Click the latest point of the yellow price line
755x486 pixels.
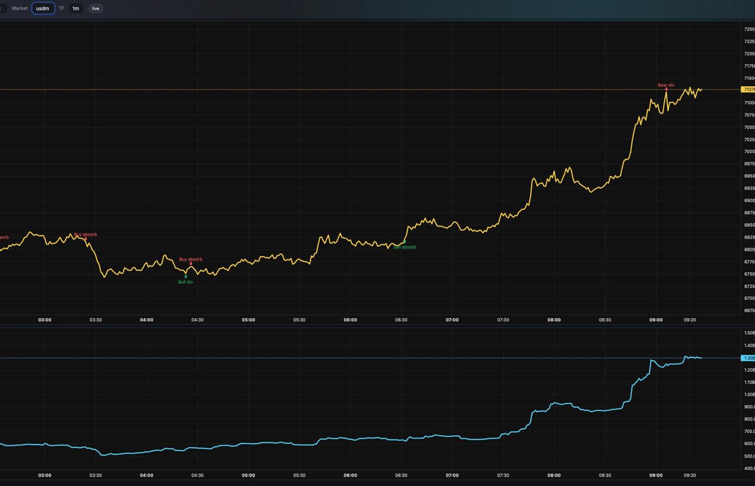click(x=701, y=89)
